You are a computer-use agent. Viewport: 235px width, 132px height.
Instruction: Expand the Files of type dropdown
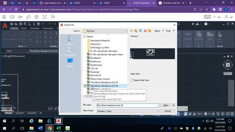coord(158,111)
